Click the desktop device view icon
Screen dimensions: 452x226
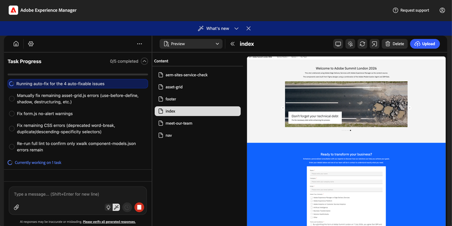point(338,44)
